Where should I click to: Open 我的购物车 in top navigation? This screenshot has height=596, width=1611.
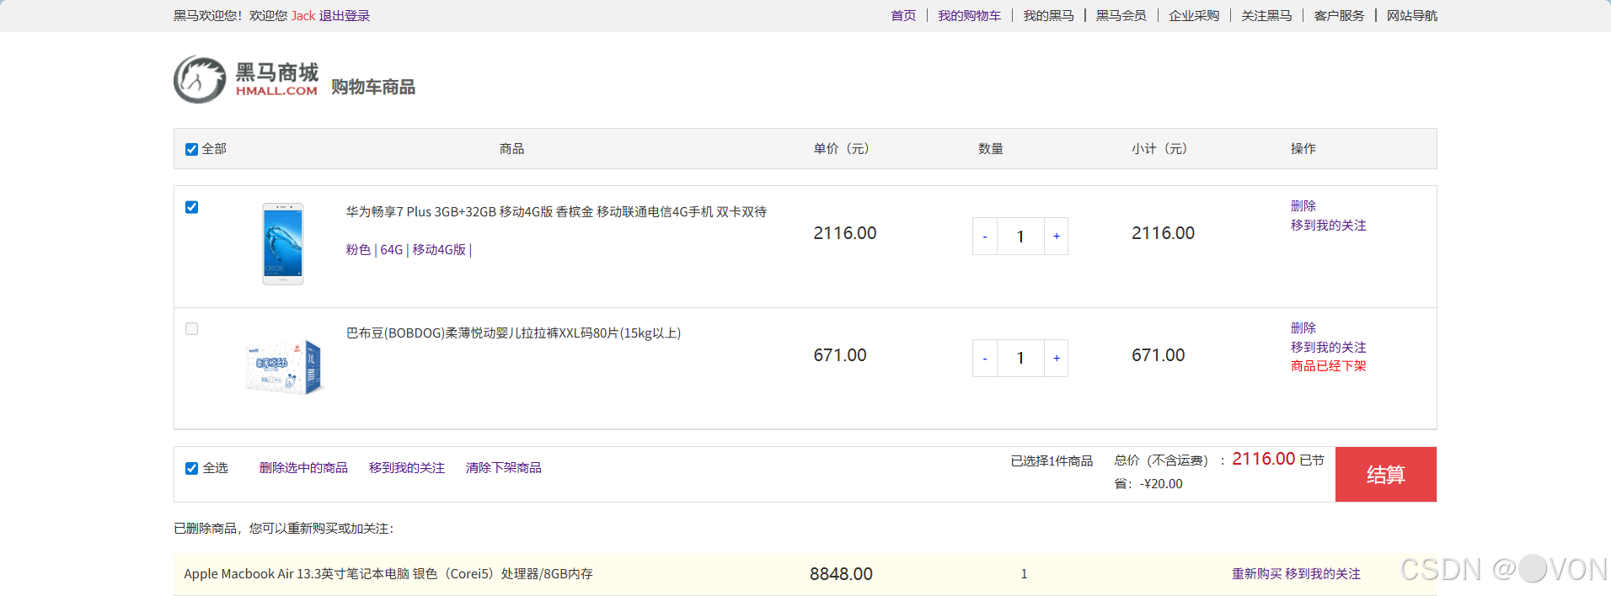[x=970, y=16]
